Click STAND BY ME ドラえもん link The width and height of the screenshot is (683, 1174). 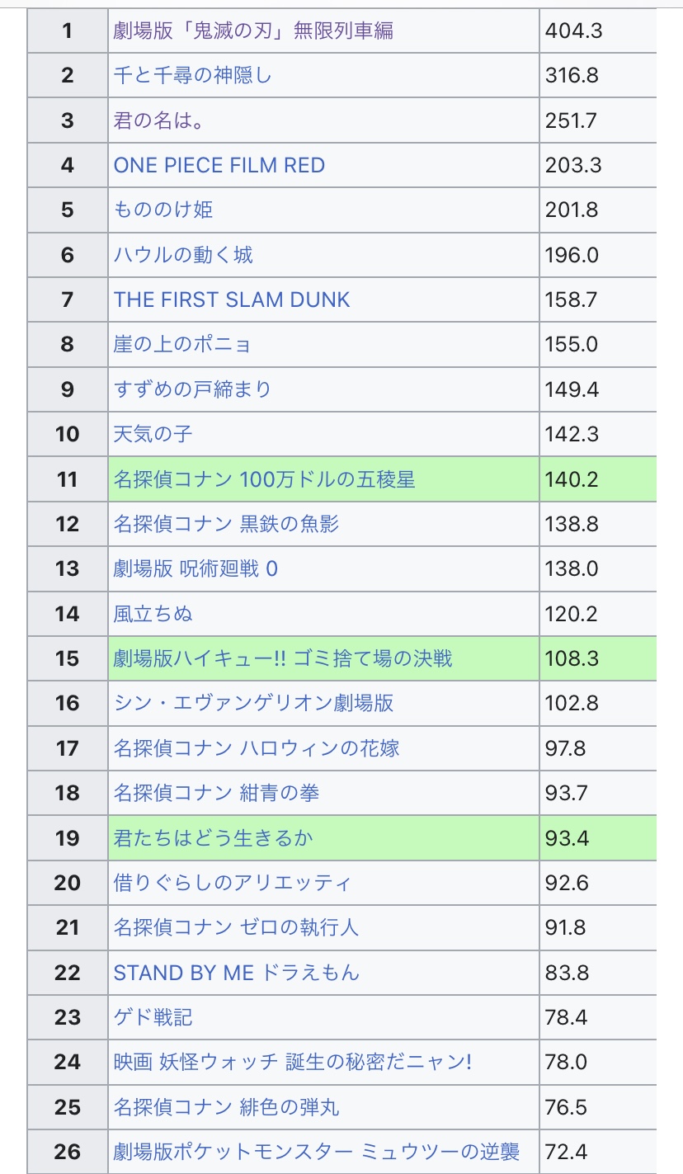[x=237, y=973]
